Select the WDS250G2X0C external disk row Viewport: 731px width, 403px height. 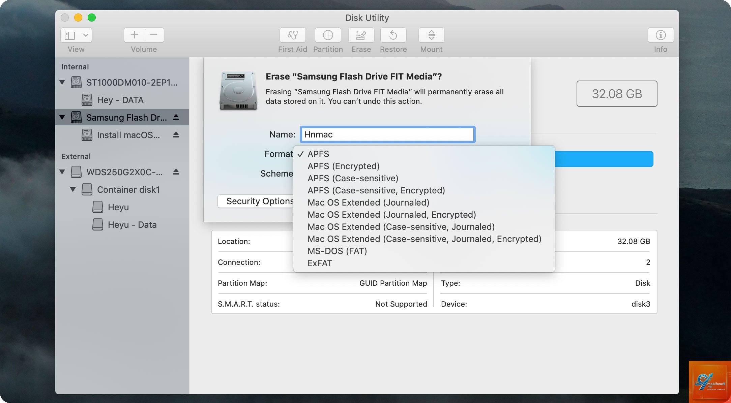click(x=122, y=172)
